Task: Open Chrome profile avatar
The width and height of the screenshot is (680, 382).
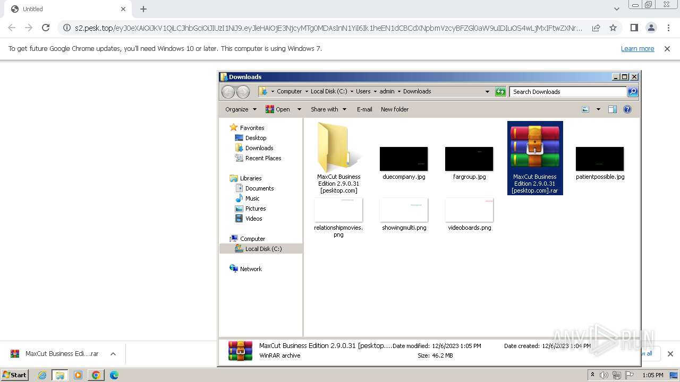Action: click(x=651, y=28)
